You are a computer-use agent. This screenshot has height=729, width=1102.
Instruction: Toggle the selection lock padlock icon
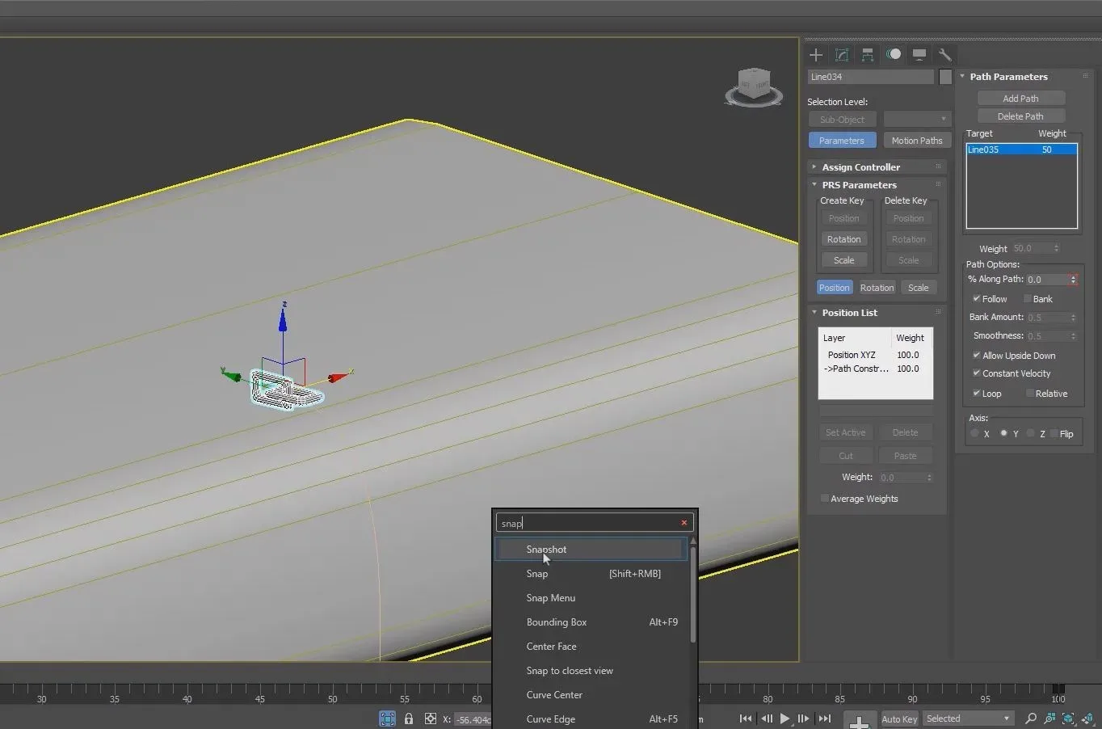pyautogui.click(x=409, y=718)
